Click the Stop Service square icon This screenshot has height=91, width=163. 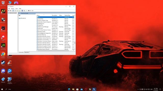(29, 11)
